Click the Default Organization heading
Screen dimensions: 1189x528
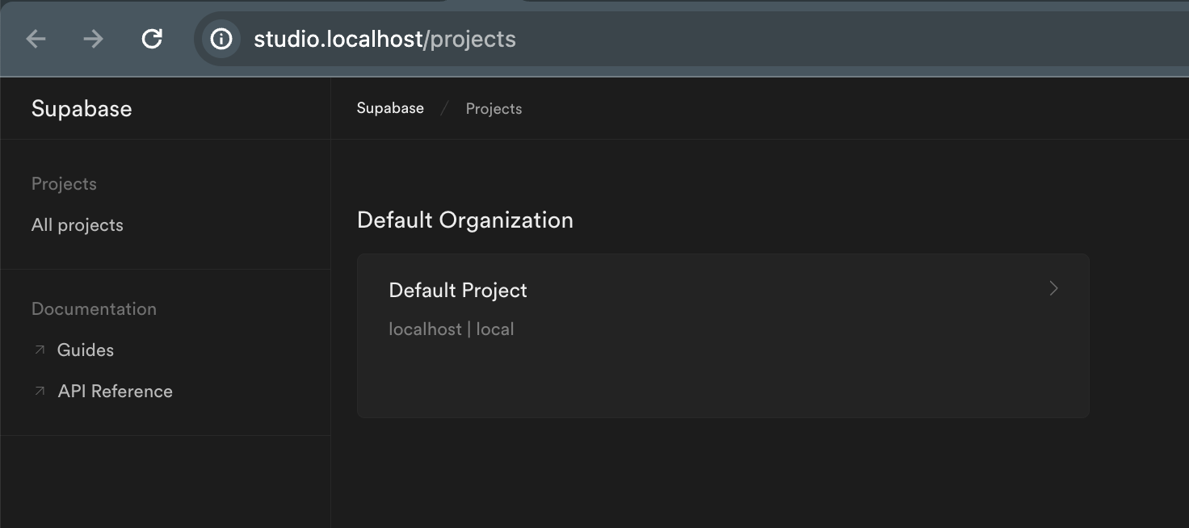[x=465, y=220]
